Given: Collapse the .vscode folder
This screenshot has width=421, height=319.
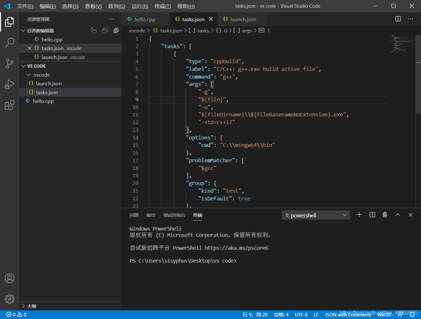Looking at the screenshot, I should (x=28, y=75).
